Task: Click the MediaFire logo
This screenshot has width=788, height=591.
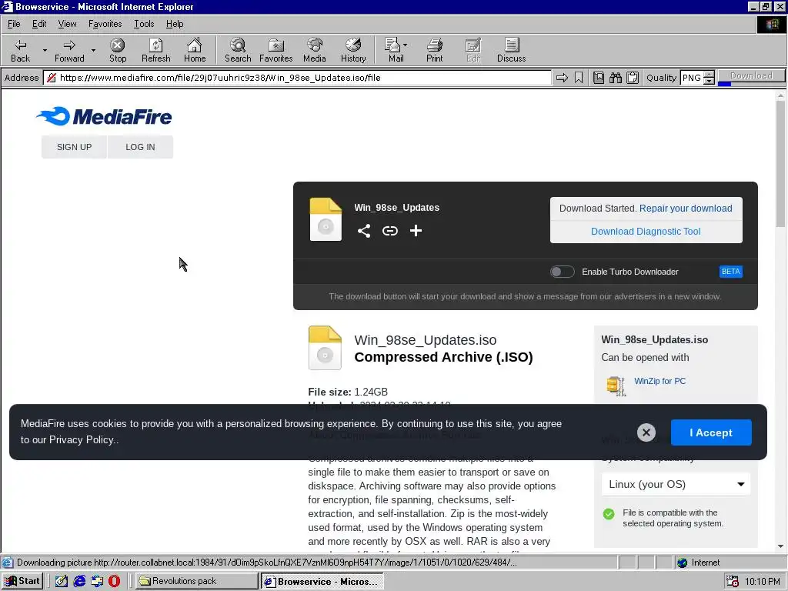Action: [x=104, y=116]
